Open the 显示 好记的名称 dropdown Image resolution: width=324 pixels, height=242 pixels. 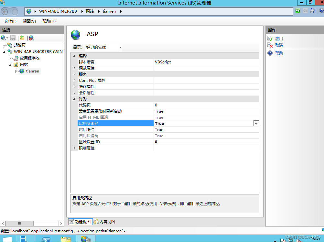[103, 47]
